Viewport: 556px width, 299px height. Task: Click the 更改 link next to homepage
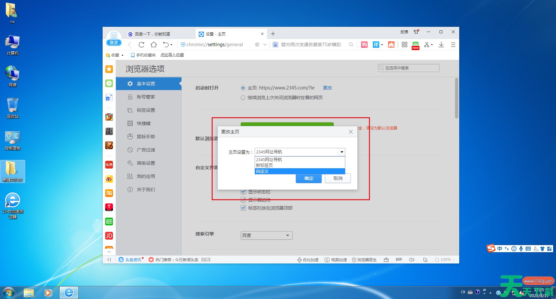(x=327, y=88)
